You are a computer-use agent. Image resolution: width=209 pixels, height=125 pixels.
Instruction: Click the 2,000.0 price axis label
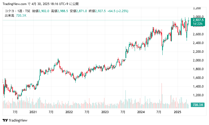198,60
